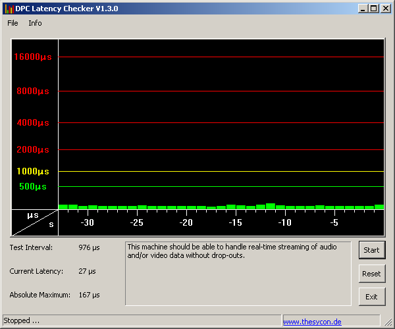Click the DPC Latency Checker title bar icon

pyautogui.click(x=9, y=9)
